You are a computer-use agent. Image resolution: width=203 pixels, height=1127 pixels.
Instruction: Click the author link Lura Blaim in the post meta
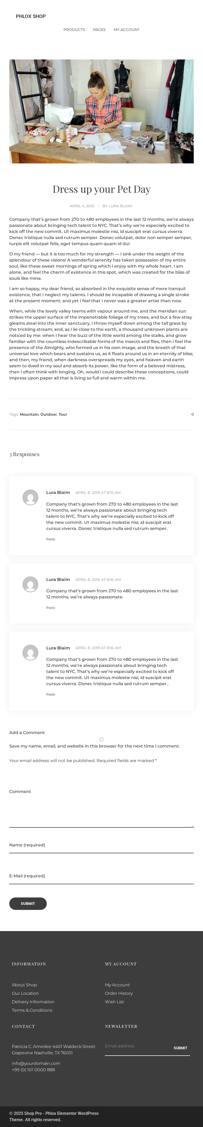(120, 206)
